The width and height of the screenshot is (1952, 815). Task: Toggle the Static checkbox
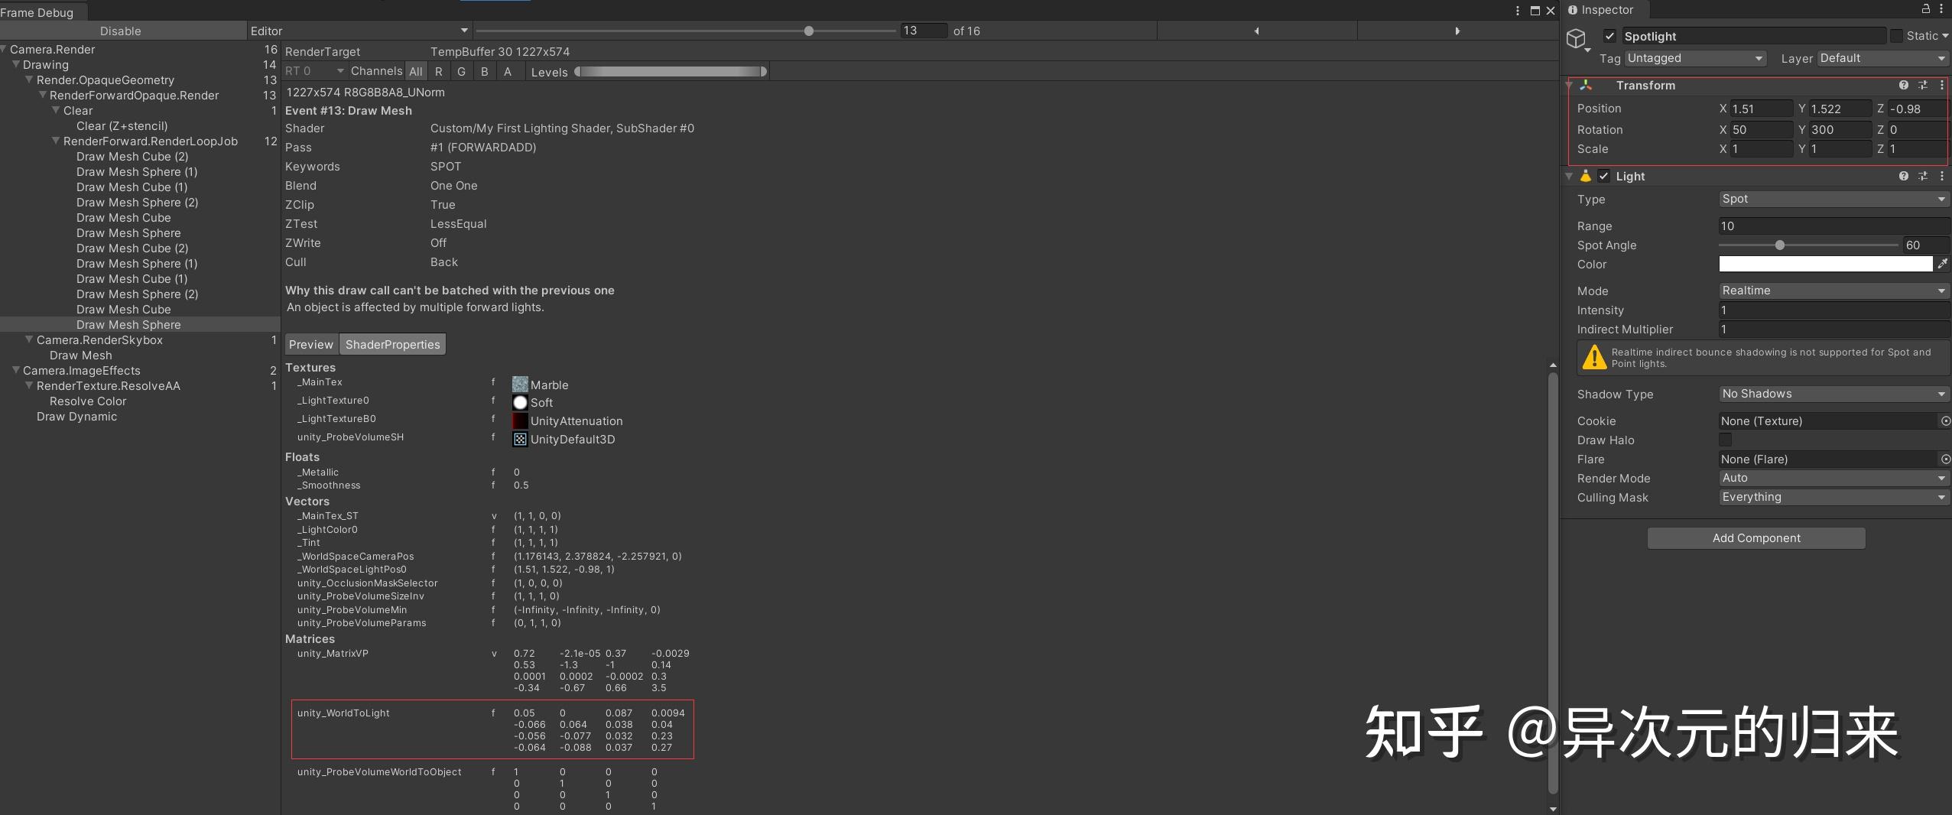1896,36
